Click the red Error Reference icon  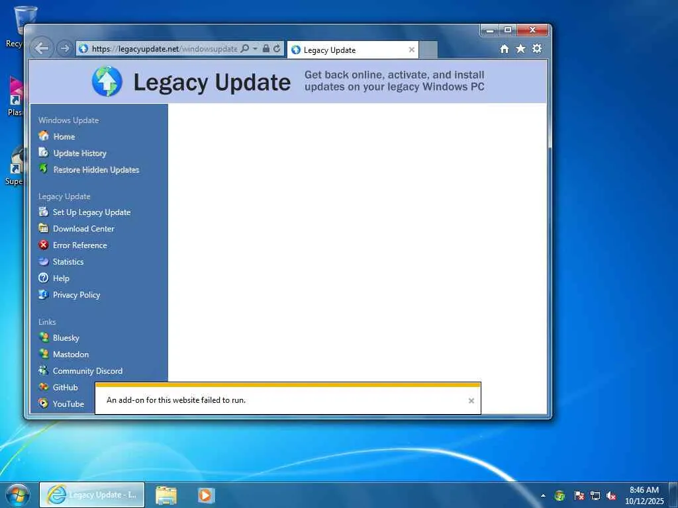tap(43, 245)
